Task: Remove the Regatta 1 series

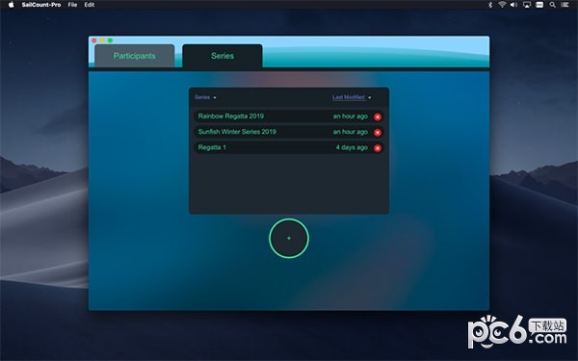Action: click(x=377, y=148)
